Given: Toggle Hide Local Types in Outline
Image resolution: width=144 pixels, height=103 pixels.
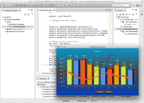Looking at the screenshot, I should point(132,14).
